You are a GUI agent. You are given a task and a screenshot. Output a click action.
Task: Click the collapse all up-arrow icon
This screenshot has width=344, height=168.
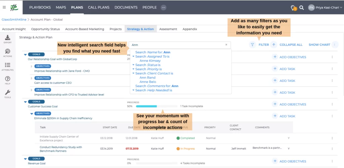(x=273, y=45)
